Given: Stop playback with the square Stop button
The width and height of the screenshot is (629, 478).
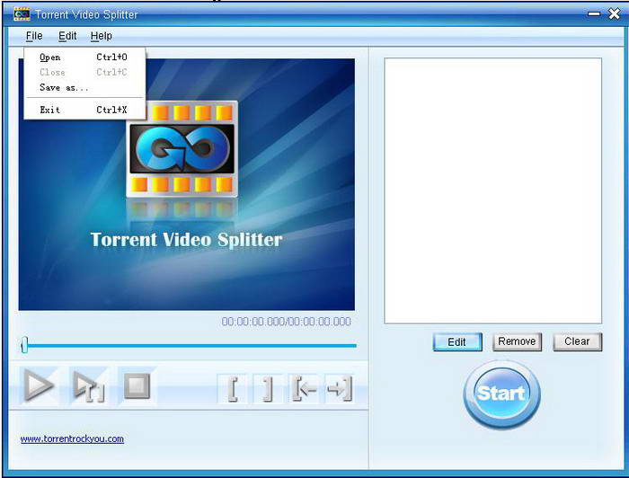Looking at the screenshot, I should [137, 385].
